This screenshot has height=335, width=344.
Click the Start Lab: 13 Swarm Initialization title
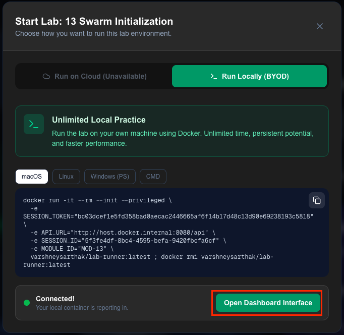(94, 22)
